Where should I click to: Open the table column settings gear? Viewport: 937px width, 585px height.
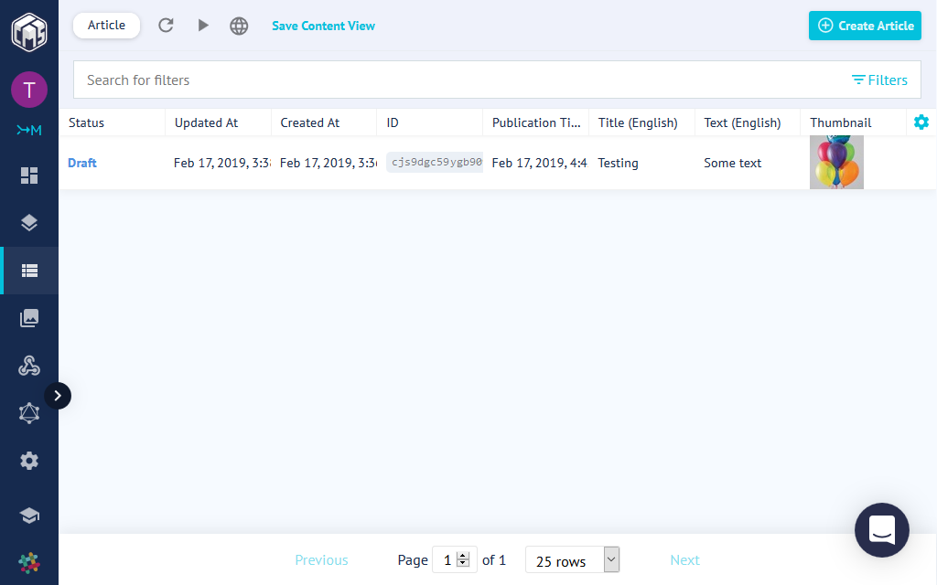[921, 122]
